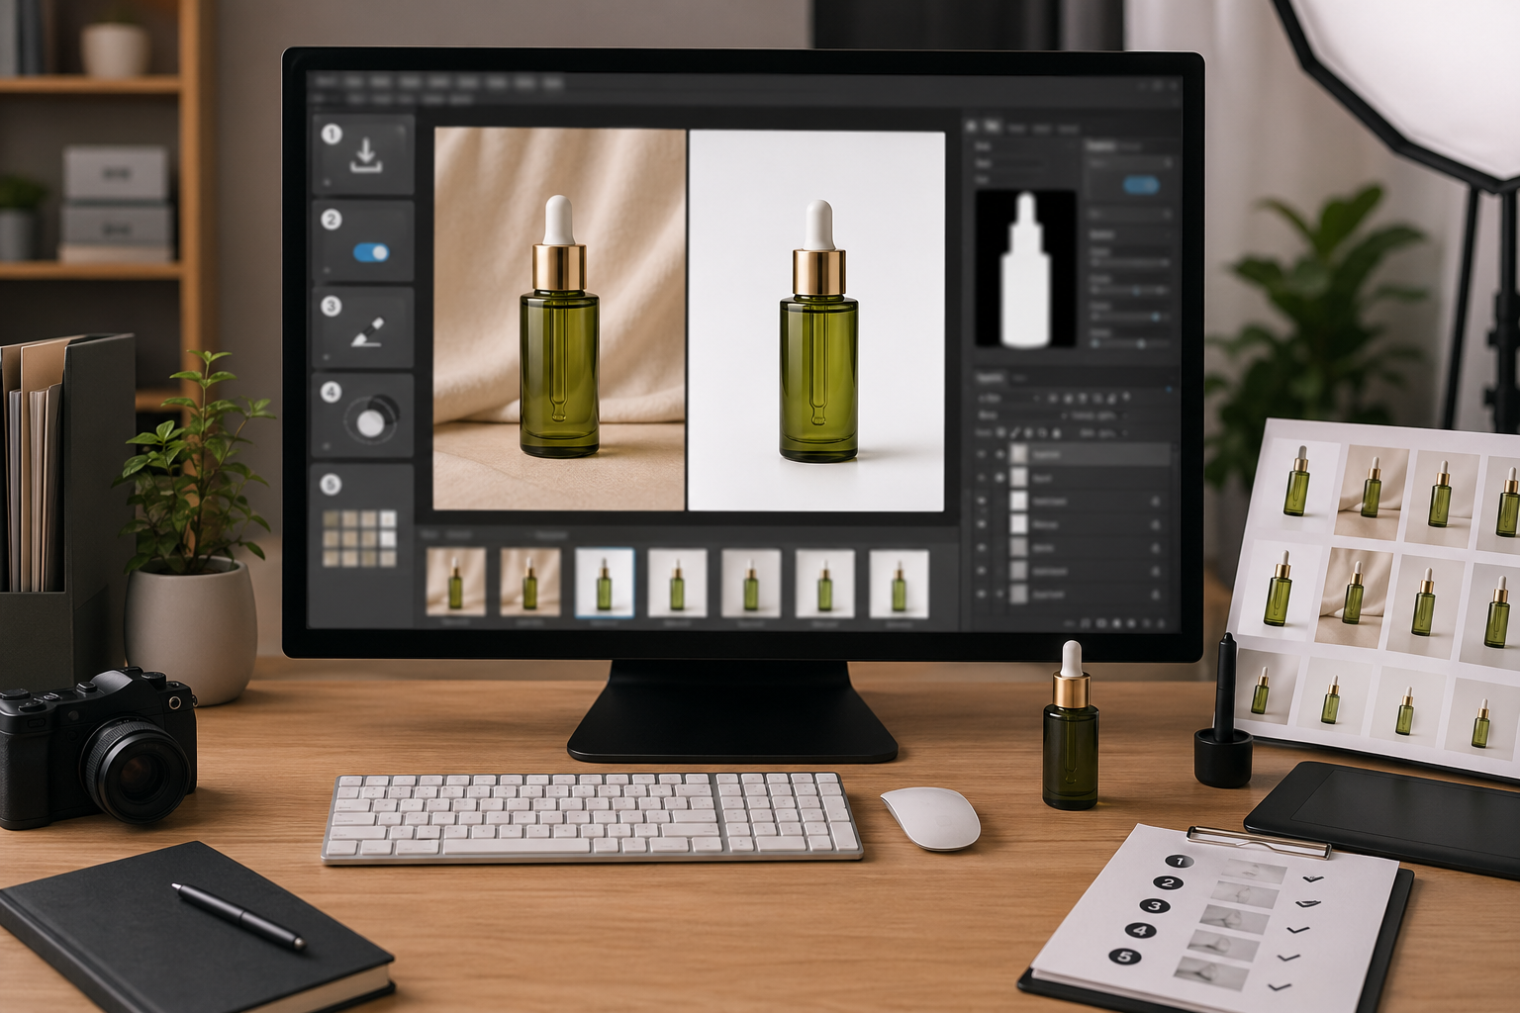Select the export/download tool in the left toolbar
The height and width of the screenshot is (1013, 1520).
tap(364, 156)
